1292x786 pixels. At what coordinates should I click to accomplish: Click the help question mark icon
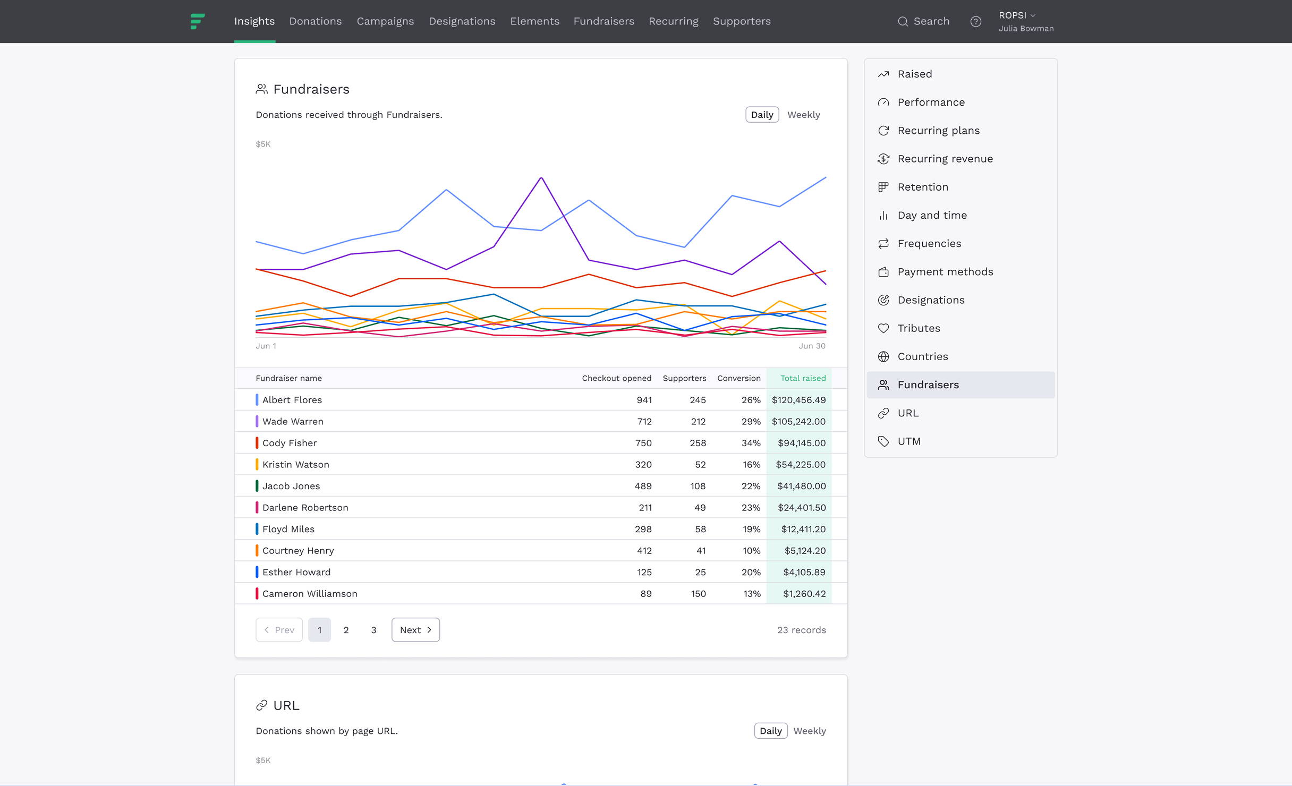pyautogui.click(x=975, y=21)
